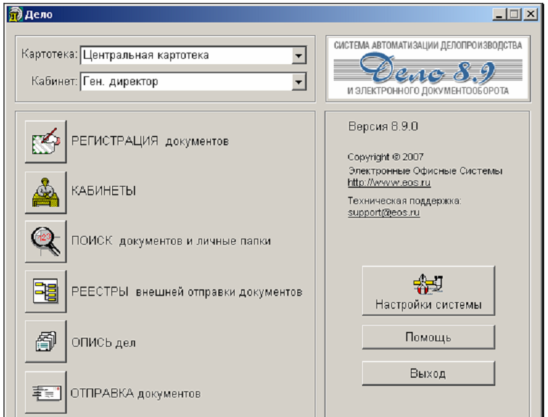This screenshot has height=417, width=548.
Task: Click the Техническая поддержка: label
Action: (404, 201)
